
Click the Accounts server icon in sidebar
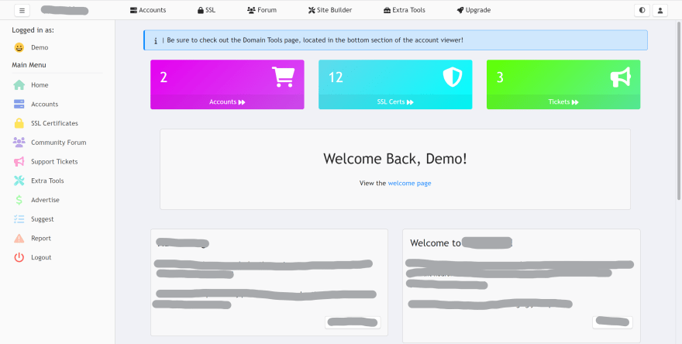click(x=19, y=104)
